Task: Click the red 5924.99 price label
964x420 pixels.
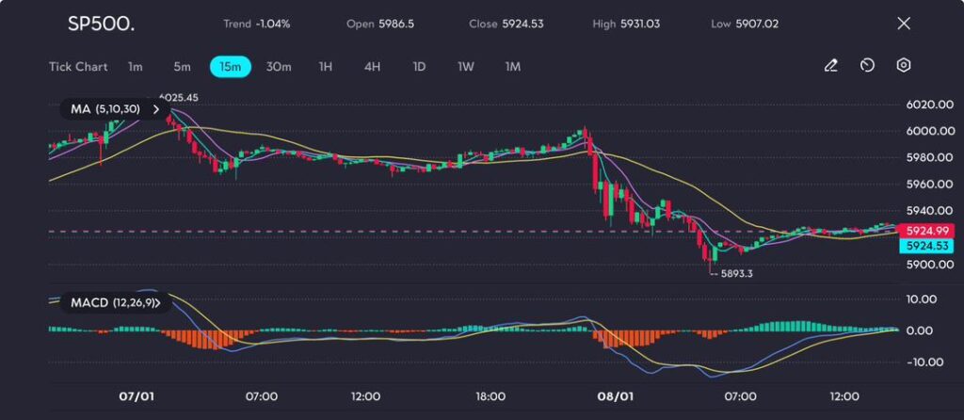Action: pyautogui.click(x=928, y=231)
